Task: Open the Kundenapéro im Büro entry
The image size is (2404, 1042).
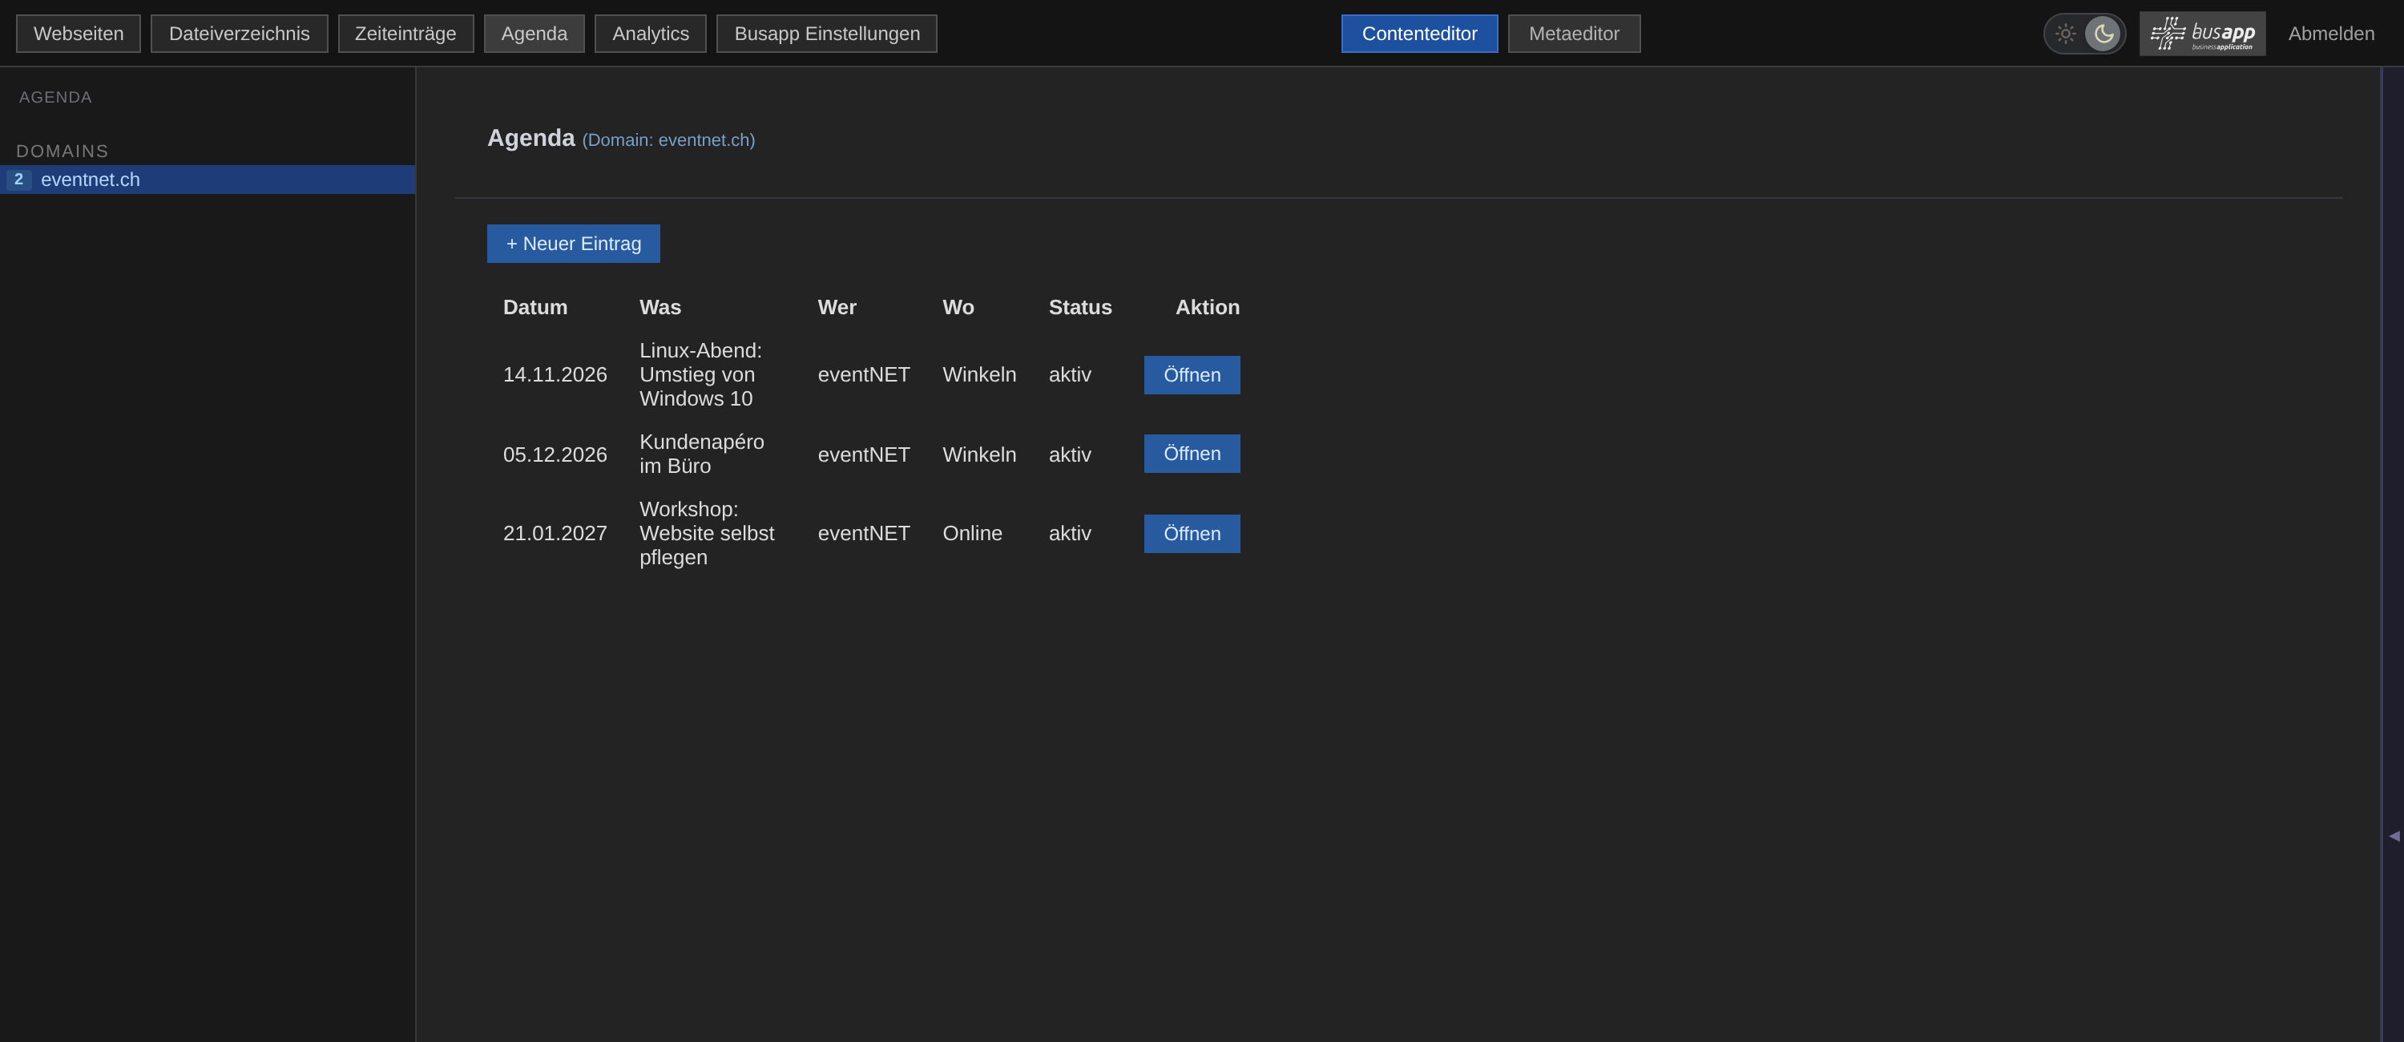Action: coord(1192,454)
